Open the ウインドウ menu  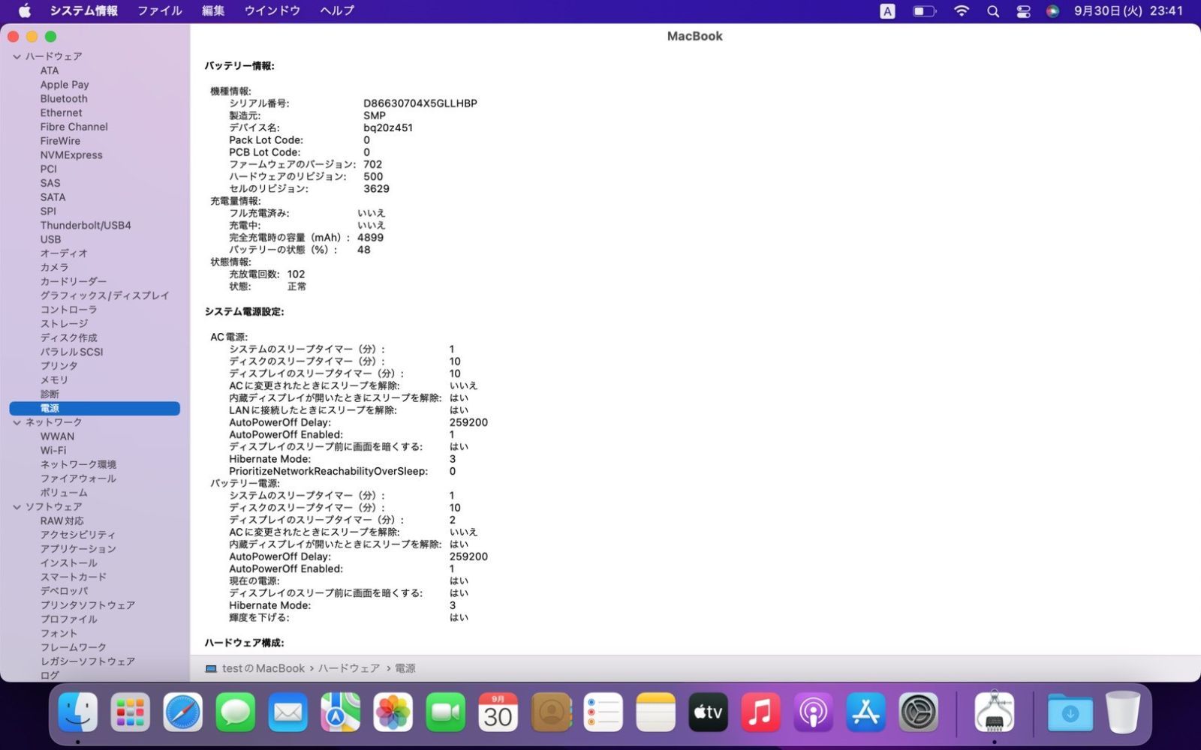[272, 11]
